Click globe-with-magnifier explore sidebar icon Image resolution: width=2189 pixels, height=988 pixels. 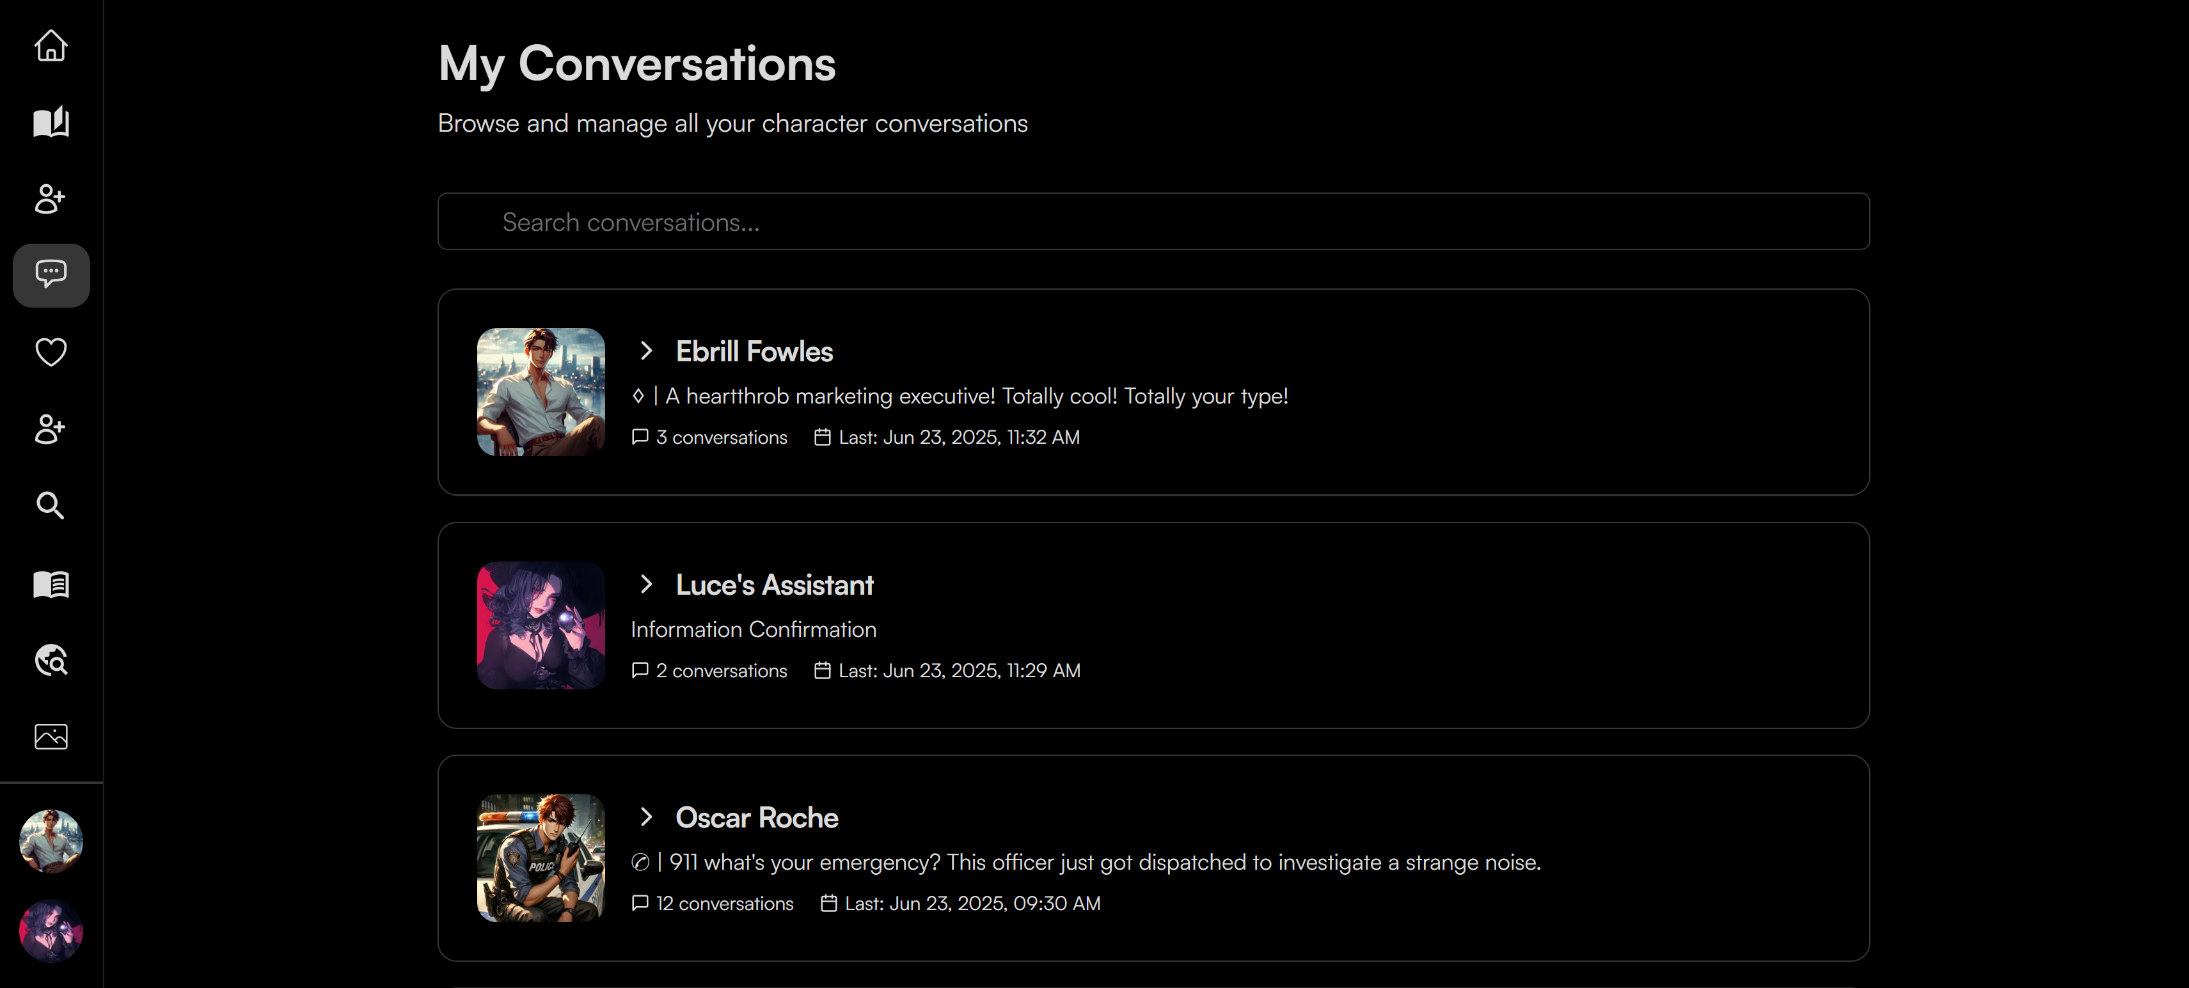point(51,660)
